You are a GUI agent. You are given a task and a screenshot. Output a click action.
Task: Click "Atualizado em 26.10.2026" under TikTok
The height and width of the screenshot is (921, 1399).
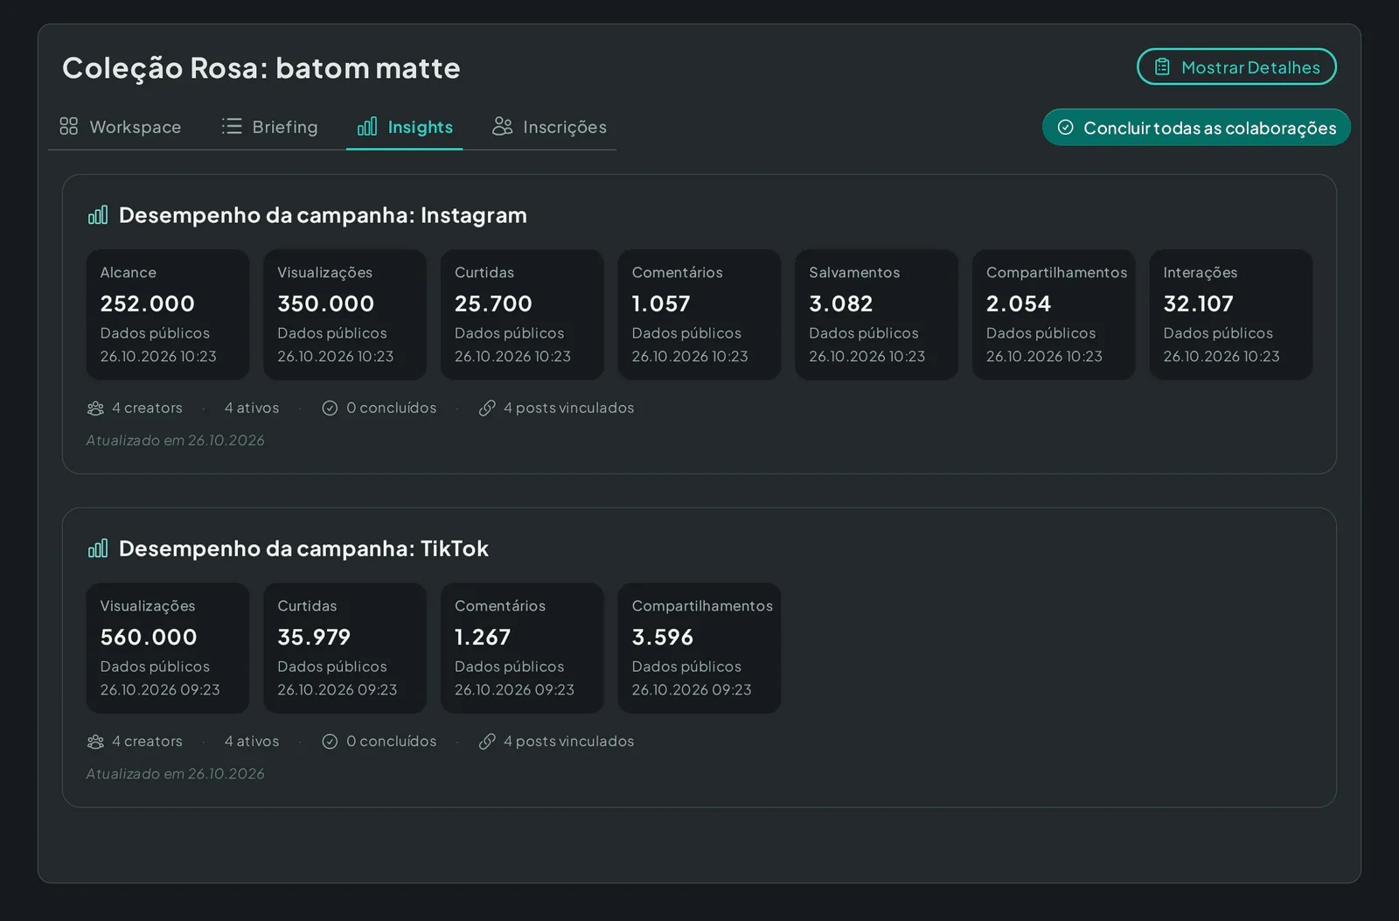coord(175,774)
